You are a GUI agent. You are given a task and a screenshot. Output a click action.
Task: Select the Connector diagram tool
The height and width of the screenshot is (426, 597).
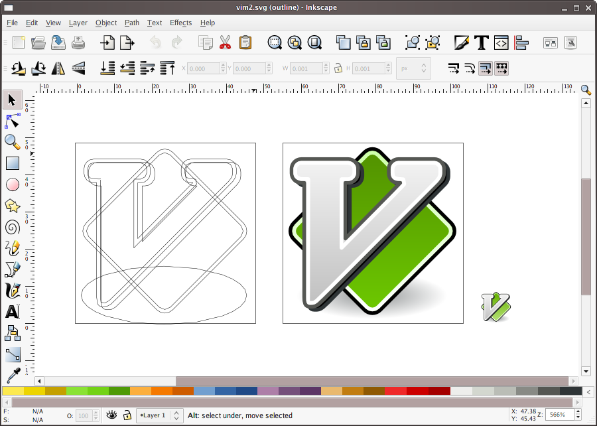tap(12, 333)
